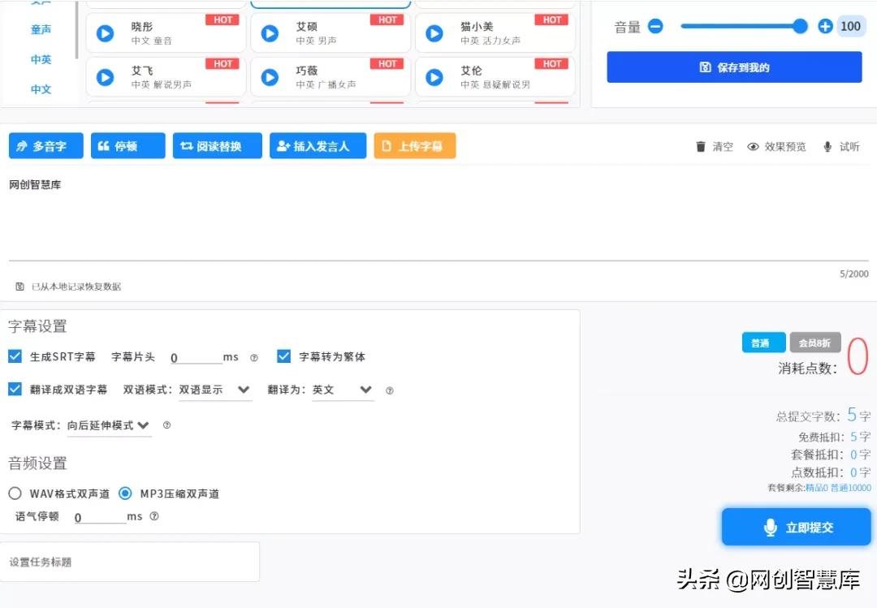Open 效果预览 with the eye icon
Screen dimensions: 877x608
(x=755, y=147)
